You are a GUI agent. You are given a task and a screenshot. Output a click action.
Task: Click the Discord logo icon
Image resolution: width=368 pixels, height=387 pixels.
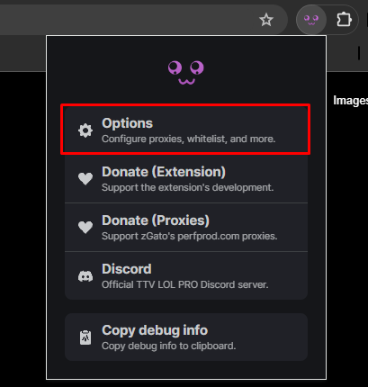85,276
